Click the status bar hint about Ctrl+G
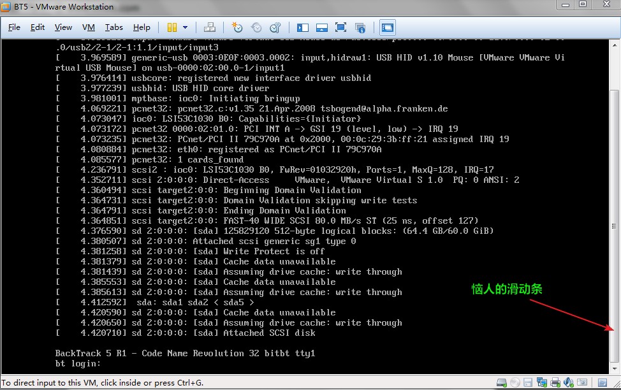The width and height of the screenshot is (621, 390). point(103,383)
